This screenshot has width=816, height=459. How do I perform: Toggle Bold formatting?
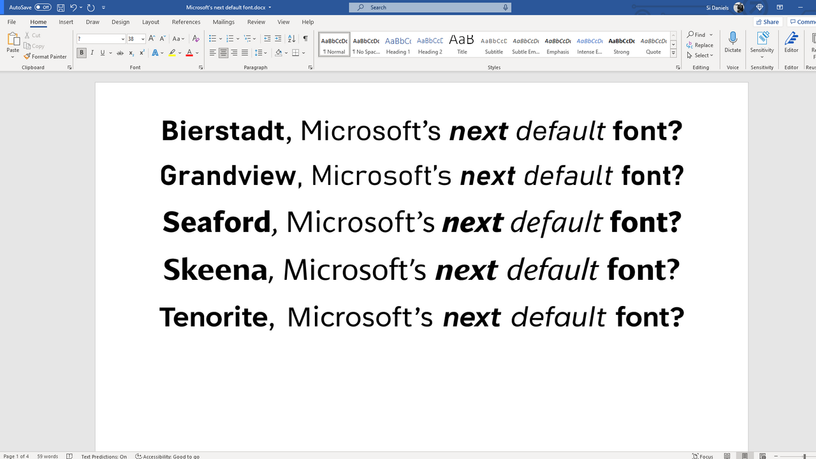(x=82, y=53)
